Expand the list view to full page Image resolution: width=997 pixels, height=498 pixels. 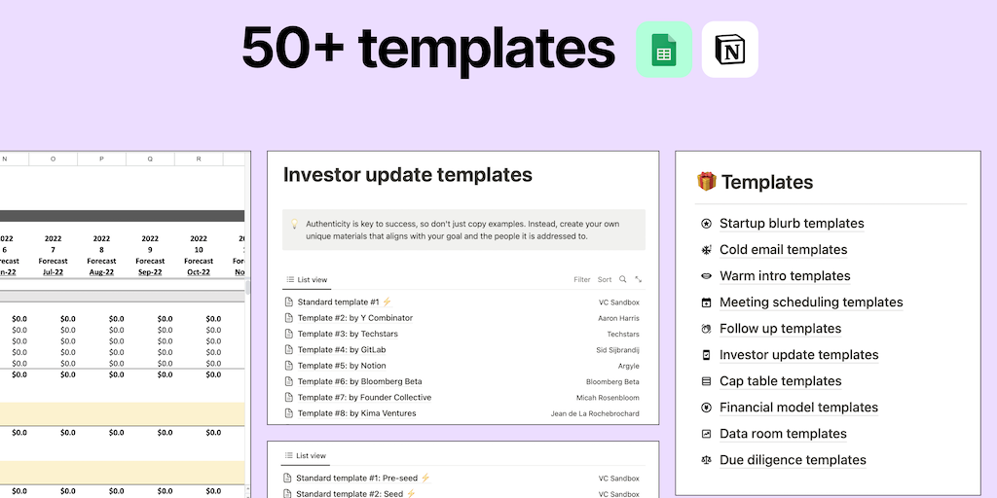639,279
